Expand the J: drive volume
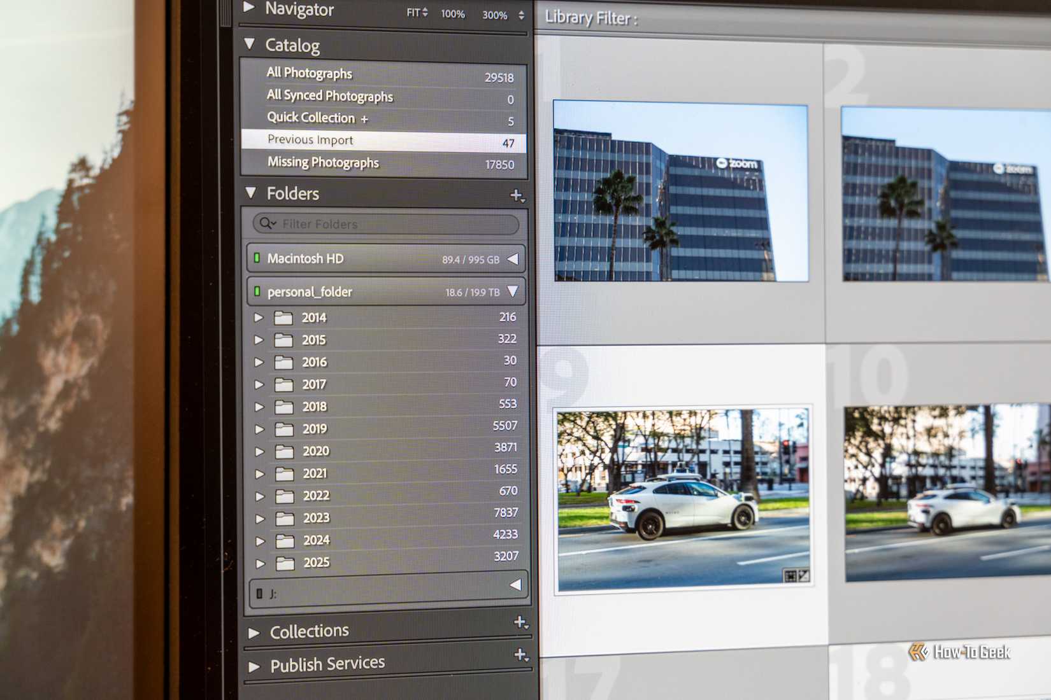Screen dimensions: 1051x700 tap(515, 585)
